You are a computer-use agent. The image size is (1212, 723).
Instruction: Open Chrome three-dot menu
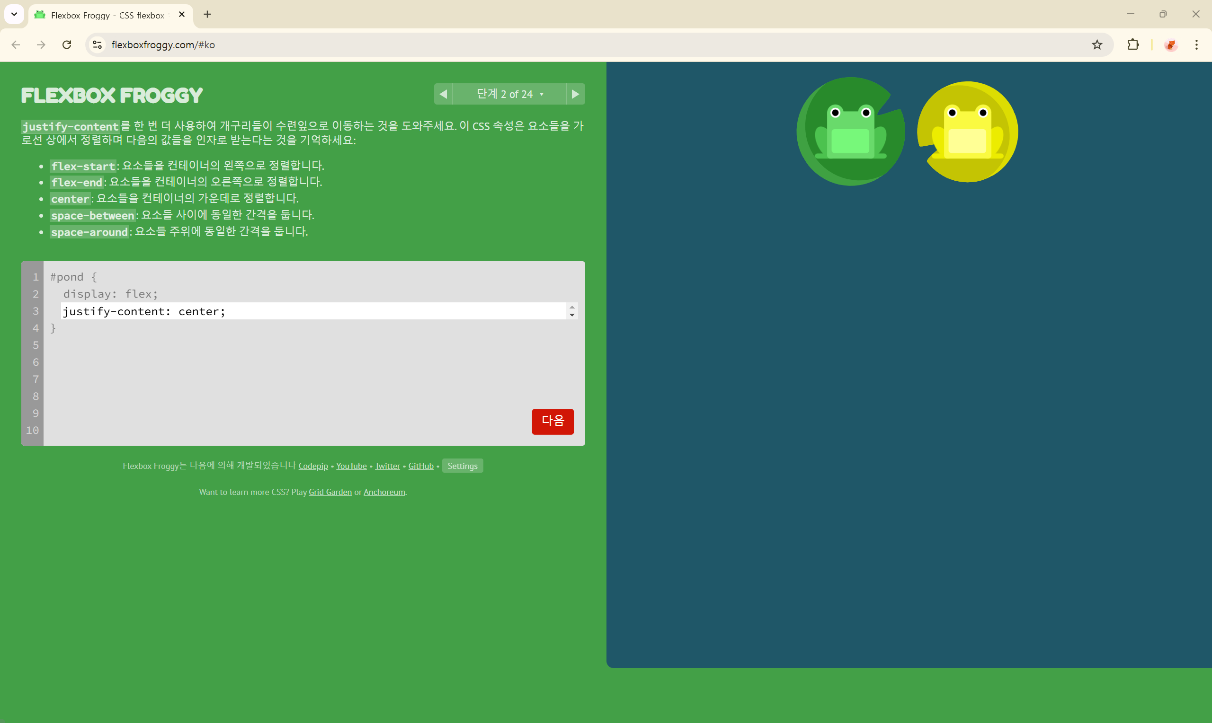pos(1196,45)
